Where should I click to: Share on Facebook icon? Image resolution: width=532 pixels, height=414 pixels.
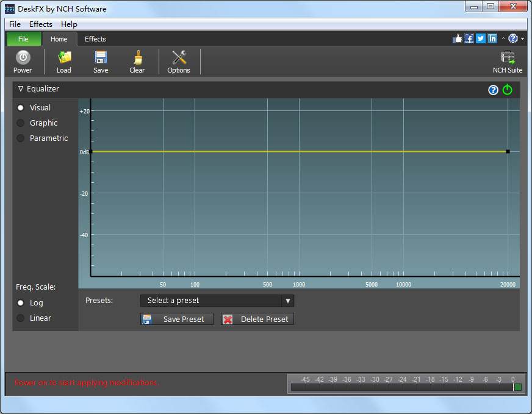[x=469, y=38]
